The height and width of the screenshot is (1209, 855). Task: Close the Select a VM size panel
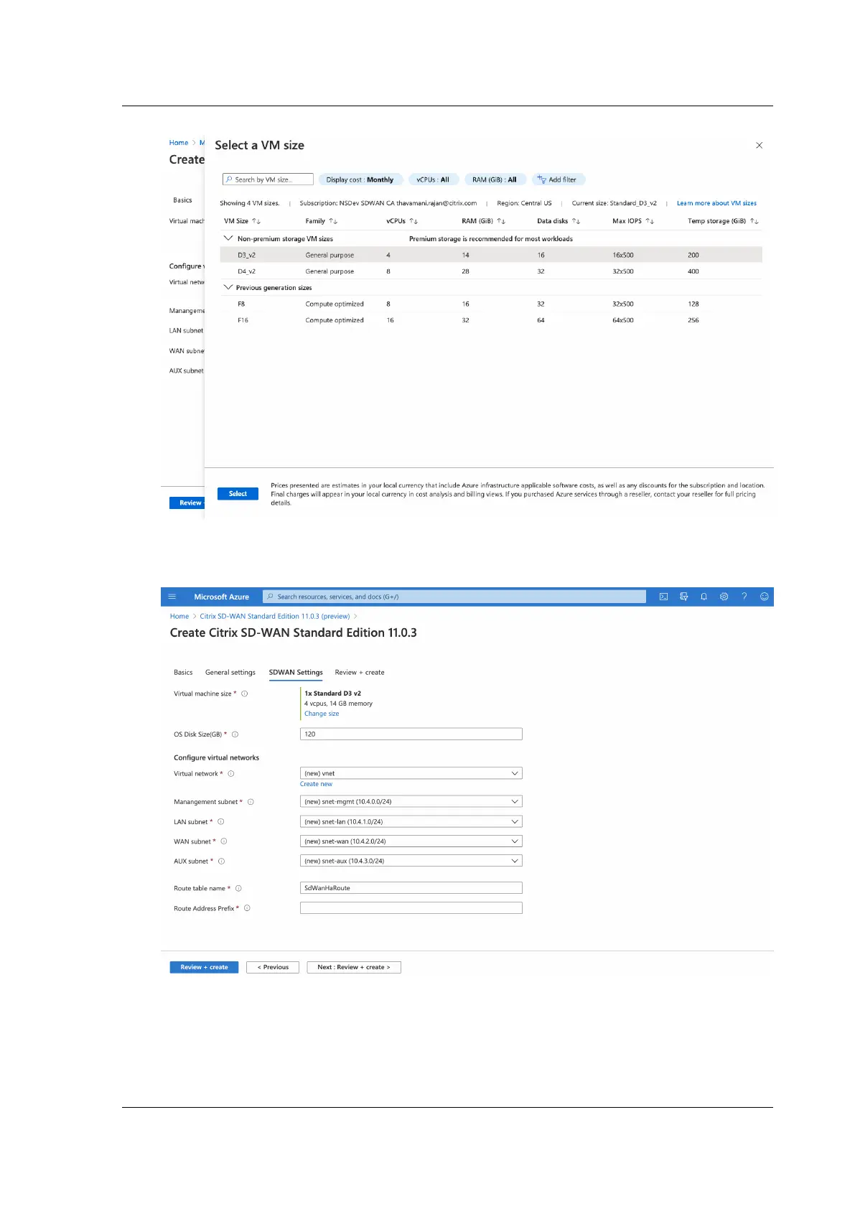pos(759,146)
